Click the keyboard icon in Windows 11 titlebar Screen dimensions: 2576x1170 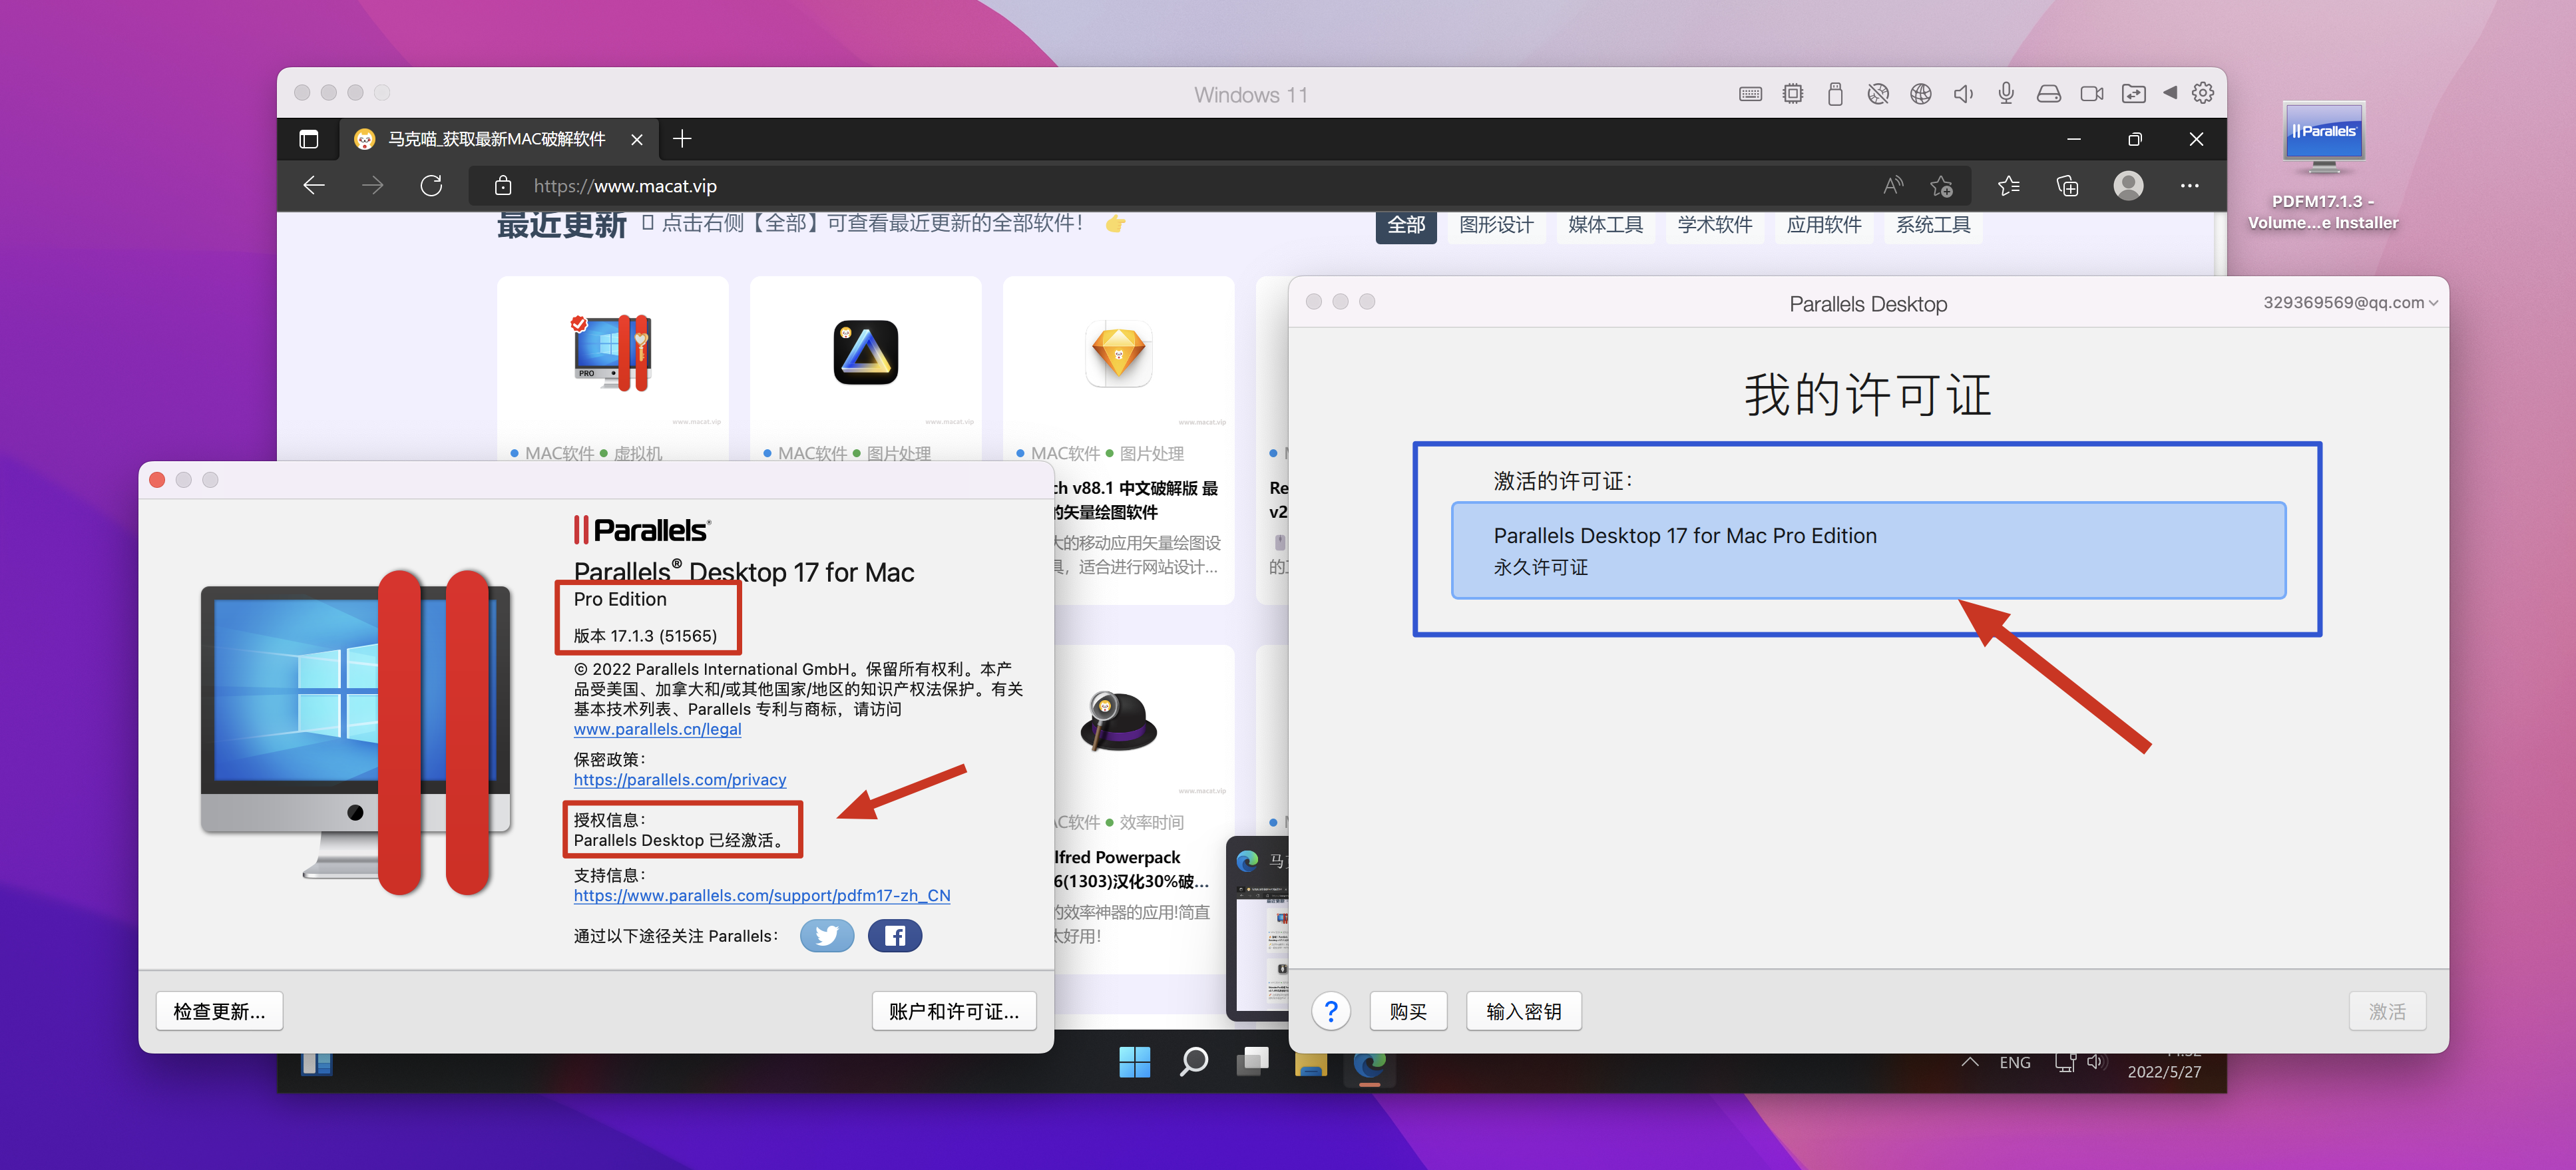[x=1750, y=94]
